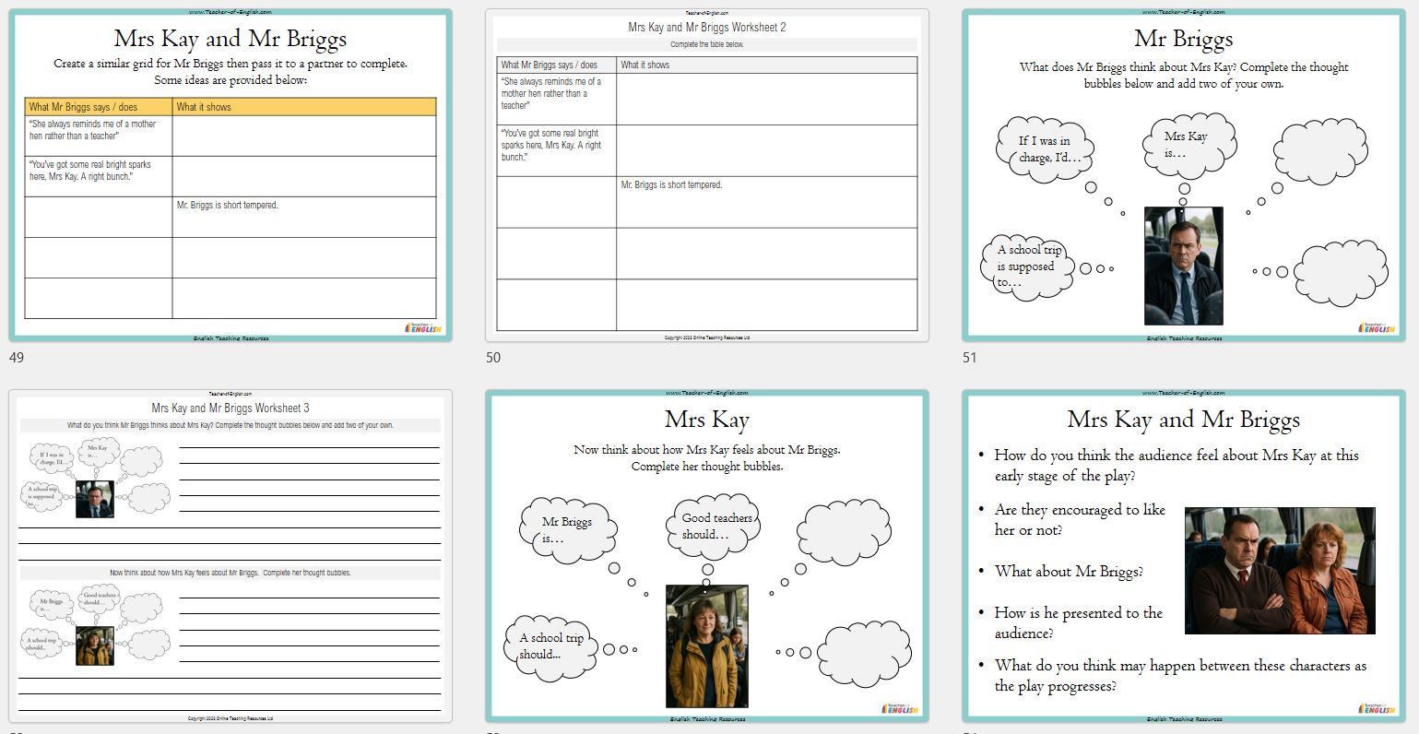The image size is (1419, 734).
Task: Select the slide 49 grid thumbnail
Action: pos(231,175)
